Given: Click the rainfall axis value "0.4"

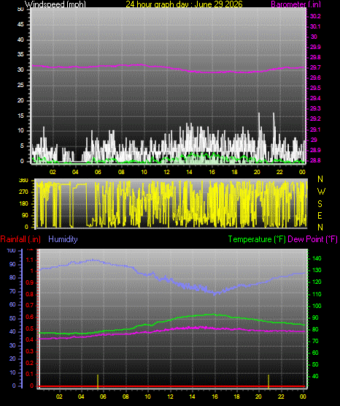Looking at the screenshot, I should click(x=30, y=340).
